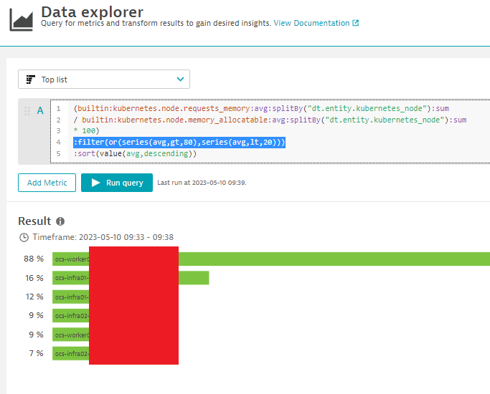Select the 7 % ocs-infra02 bar
The height and width of the screenshot is (394, 490).
70,353
